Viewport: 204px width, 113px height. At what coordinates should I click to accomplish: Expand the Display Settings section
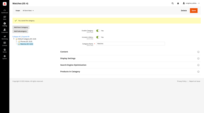[130, 59]
